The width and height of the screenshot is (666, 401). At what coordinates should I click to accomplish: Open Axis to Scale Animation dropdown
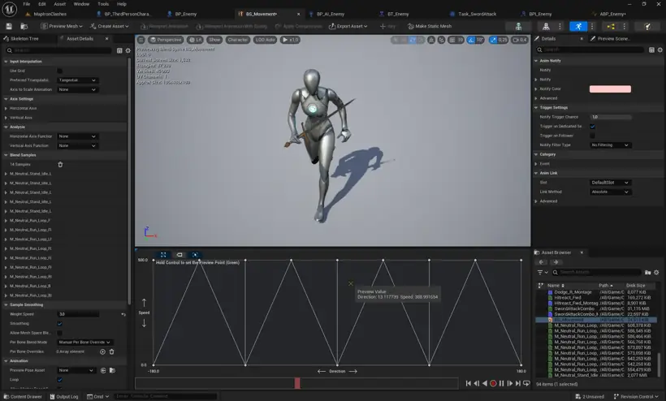pos(77,89)
